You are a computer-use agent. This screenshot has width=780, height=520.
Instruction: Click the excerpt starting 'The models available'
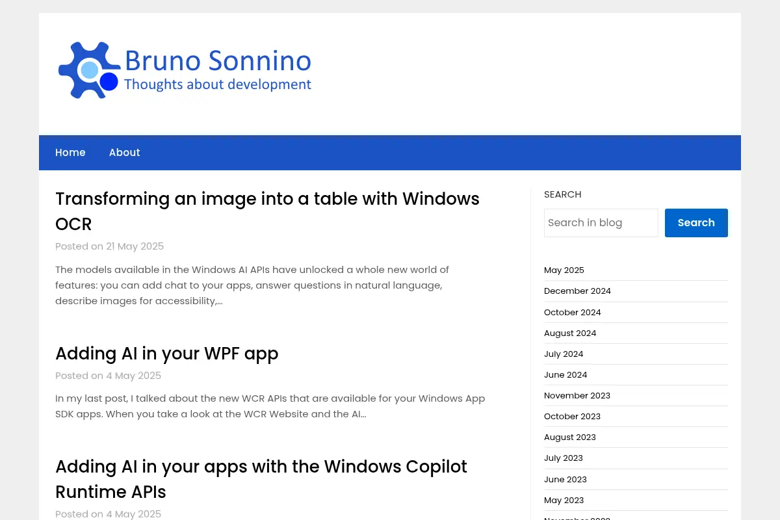(x=252, y=285)
